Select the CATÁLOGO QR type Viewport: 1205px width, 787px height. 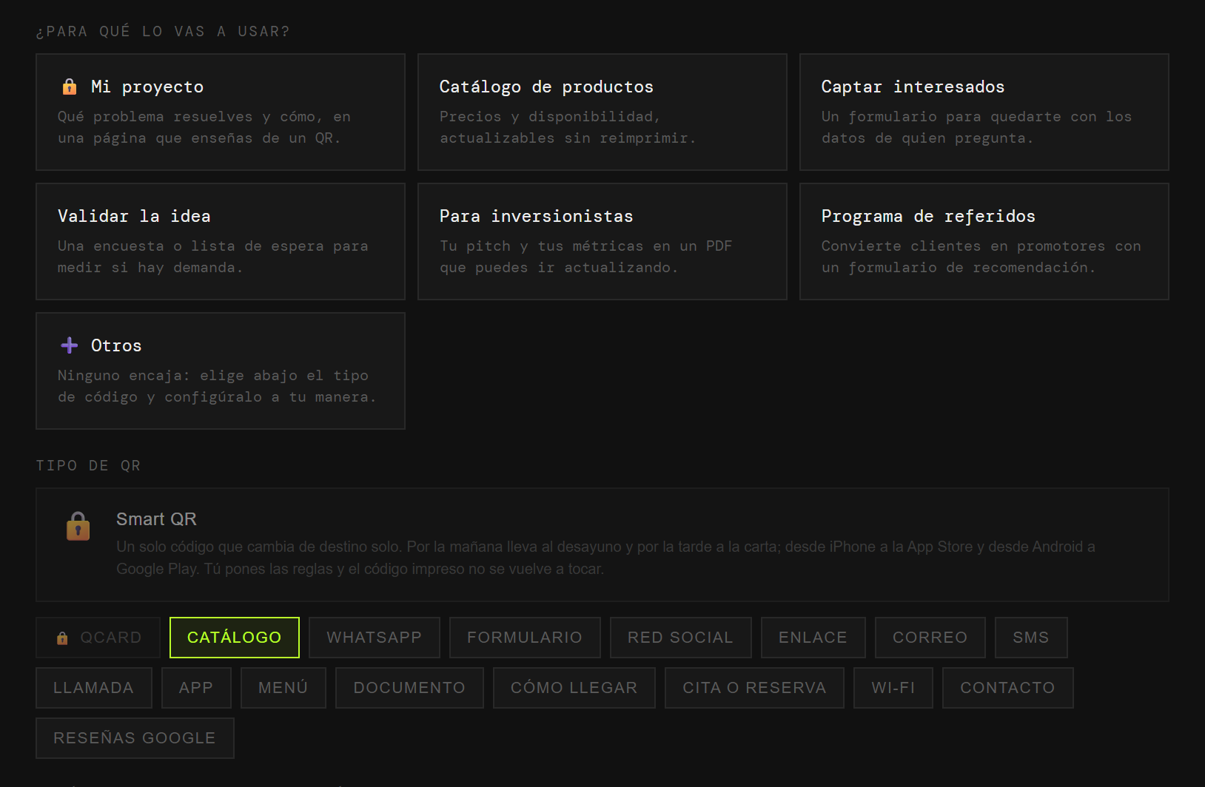coord(235,638)
